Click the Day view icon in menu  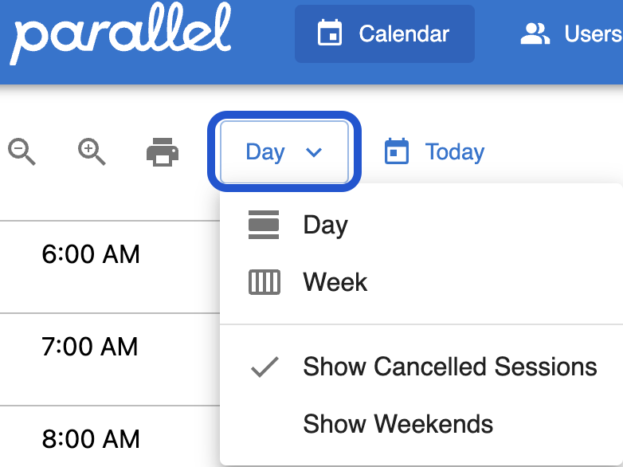[264, 225]
